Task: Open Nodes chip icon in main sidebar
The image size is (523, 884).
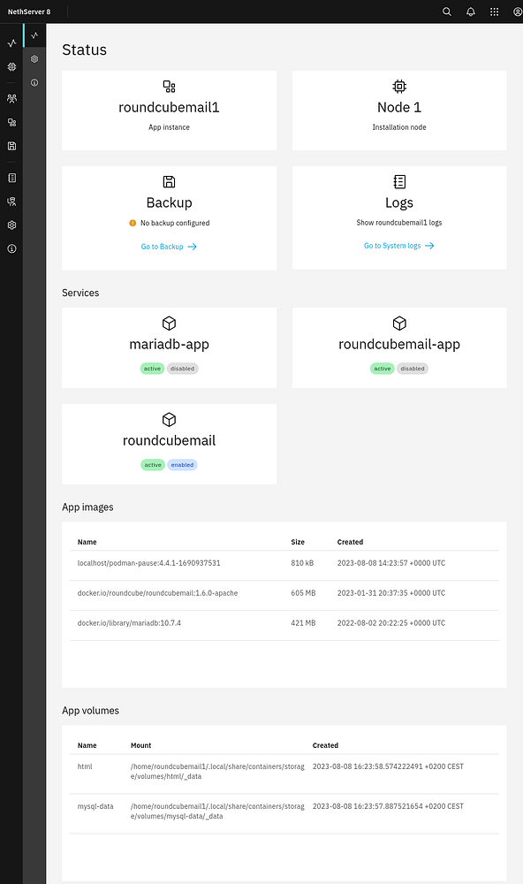Action: 11,66
